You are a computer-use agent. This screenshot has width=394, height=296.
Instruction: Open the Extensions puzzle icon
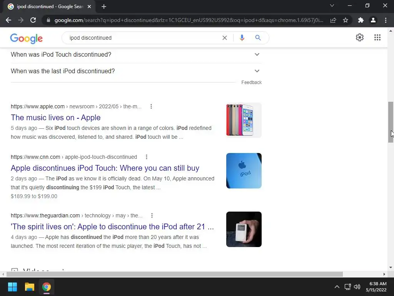point(361,20)
